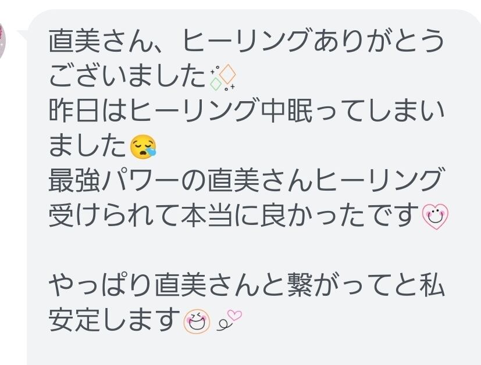Viewport: 481px width, 365px height.
Task: Click the speech bubble tail near avatar
Action: pyautogui.click(x=22, y=34)
